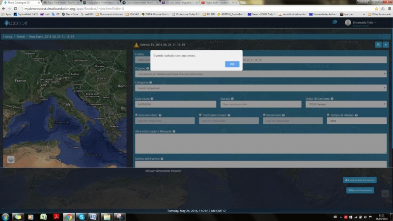
Task: Click the Altre Informazioni Rilevanti help icon
Action: coord(174,132)
